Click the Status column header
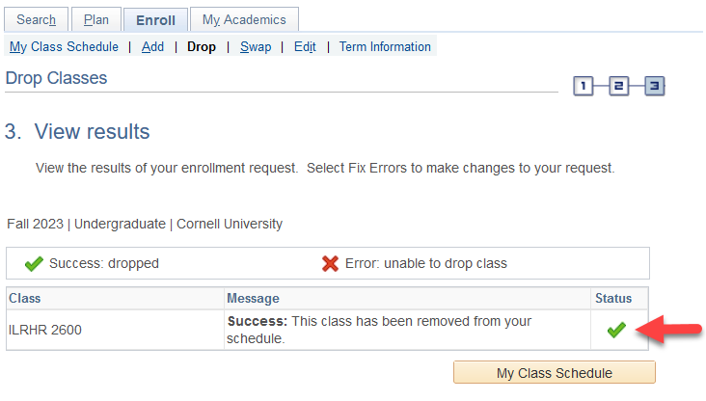 point(613,298)
